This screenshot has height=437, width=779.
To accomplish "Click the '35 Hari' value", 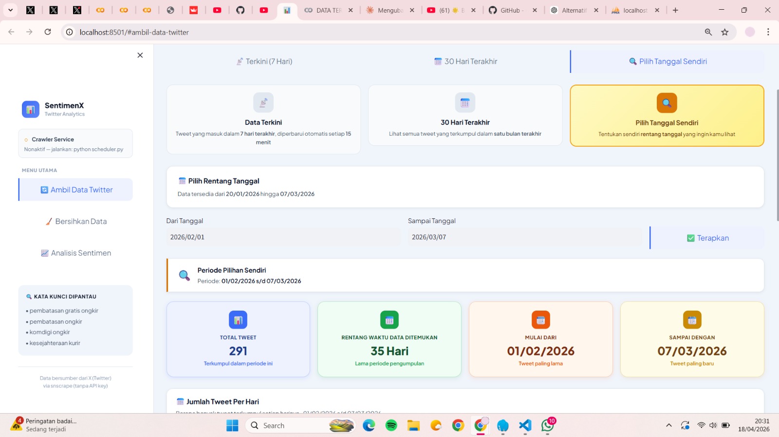I will tap(389, 351).
